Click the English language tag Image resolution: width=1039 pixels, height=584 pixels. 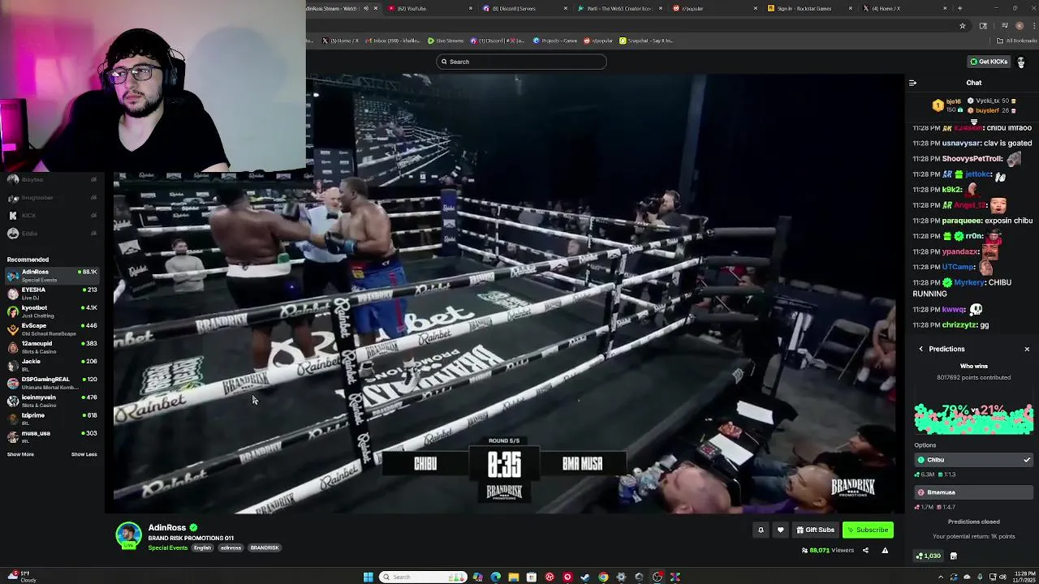click(x=202, y=547)
